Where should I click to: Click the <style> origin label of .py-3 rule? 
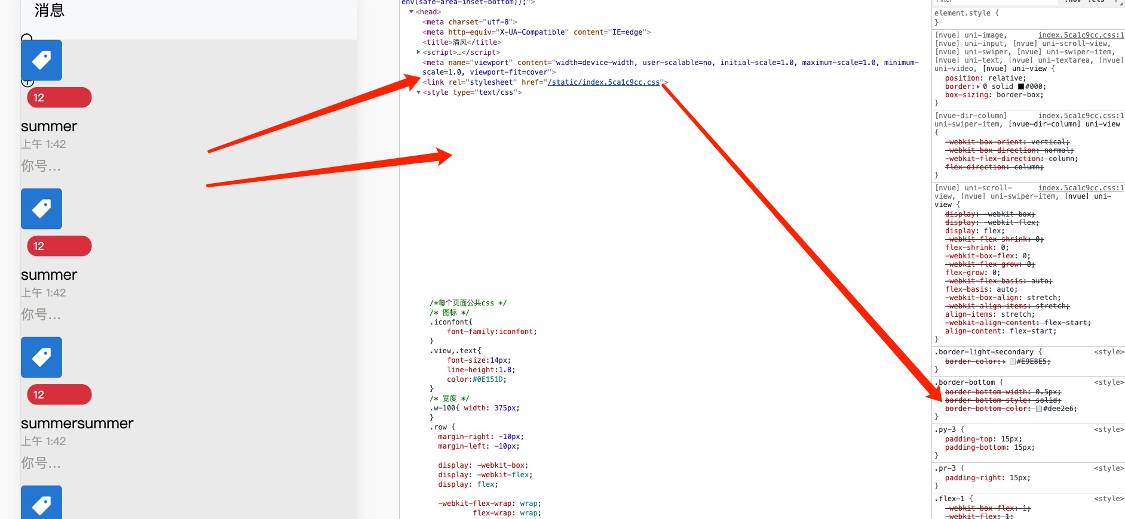click(1109, 430)
